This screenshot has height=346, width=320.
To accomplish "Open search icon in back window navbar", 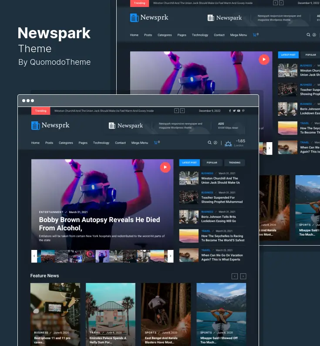I will (308, 35).
